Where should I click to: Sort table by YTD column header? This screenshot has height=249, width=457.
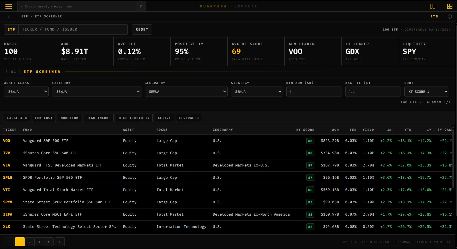click(x=408, y=130)
